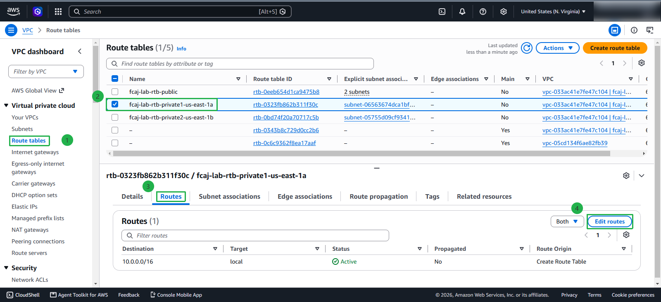Click Create route table button
The width and height of the screenshot is (661, 302).
pos(615,48)
